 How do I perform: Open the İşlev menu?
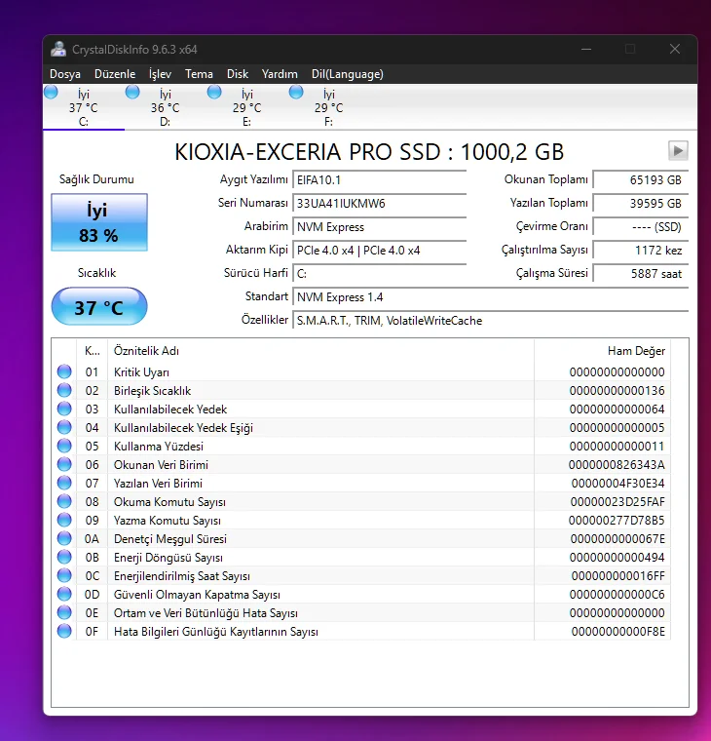point(160,74)
